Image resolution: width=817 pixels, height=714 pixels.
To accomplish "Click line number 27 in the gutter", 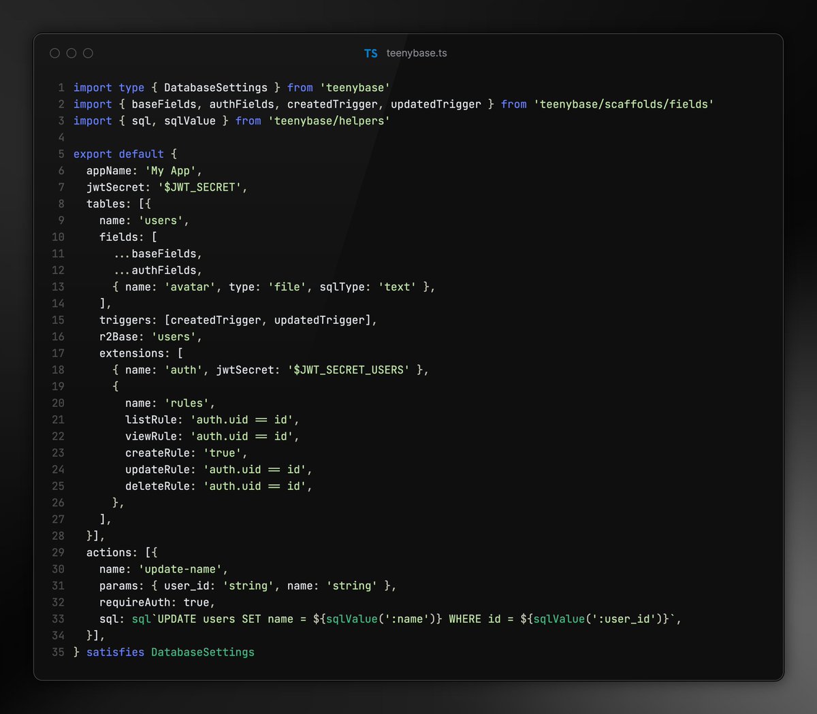I will 58,519.
